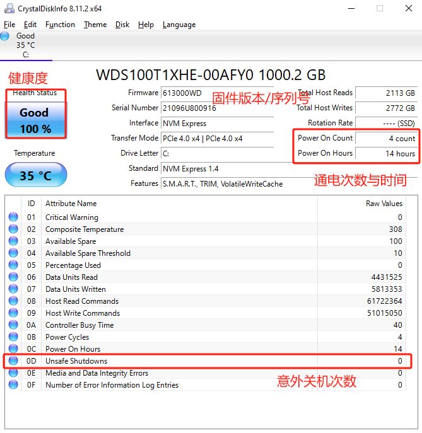Select the Power Cycles attribute name
The width and height of the screenshot is (422, 433).
[67, 337]
